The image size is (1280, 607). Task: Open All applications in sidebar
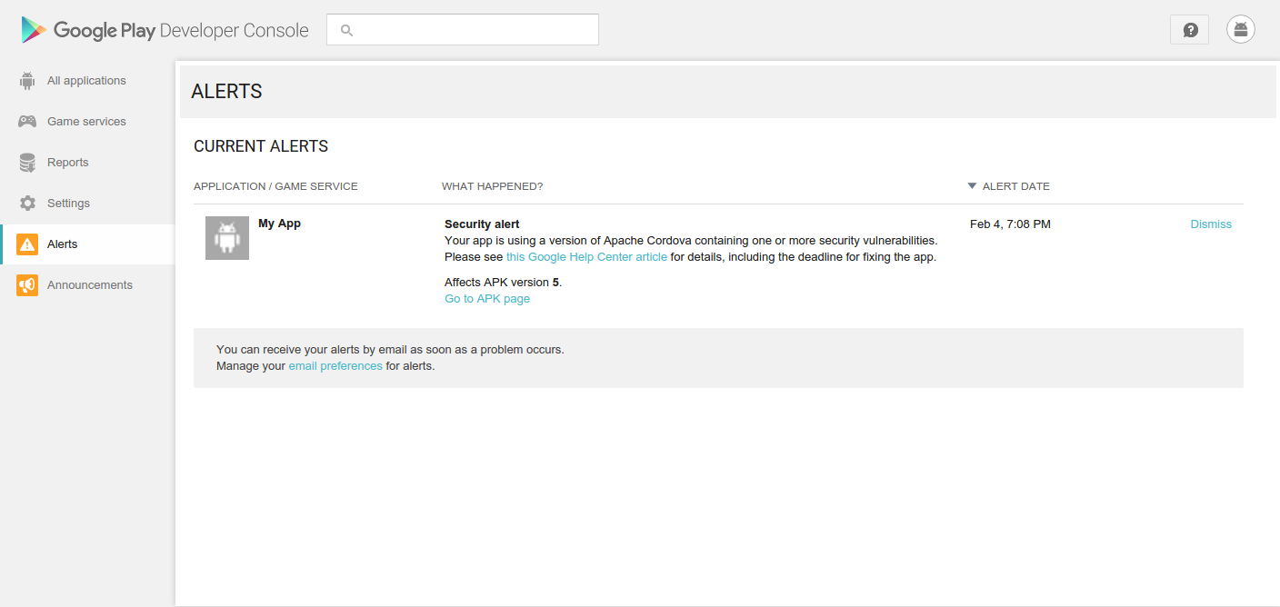click(87, 81)
